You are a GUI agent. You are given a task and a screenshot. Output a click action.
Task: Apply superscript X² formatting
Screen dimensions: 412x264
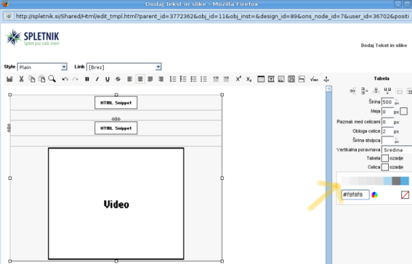239,79
